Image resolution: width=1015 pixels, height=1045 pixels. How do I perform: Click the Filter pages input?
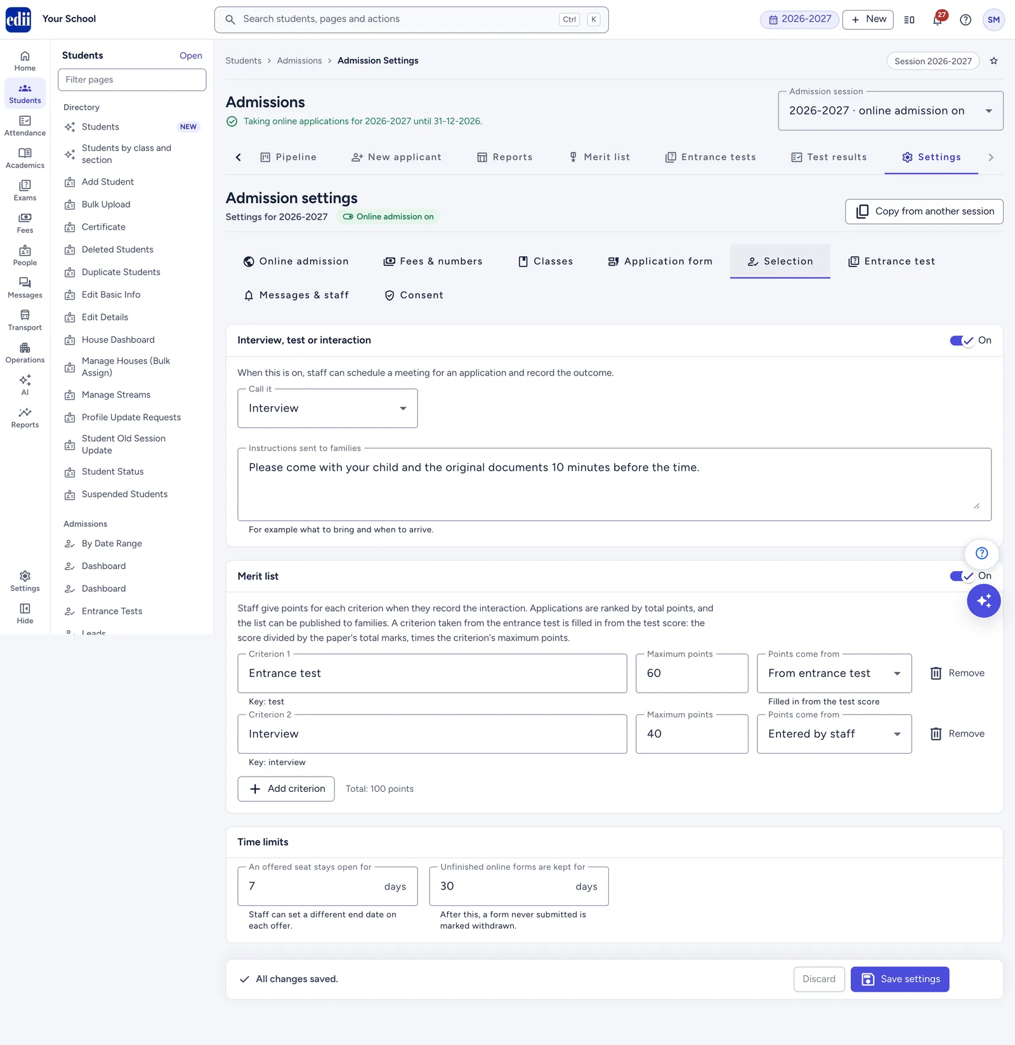point(132,80)
